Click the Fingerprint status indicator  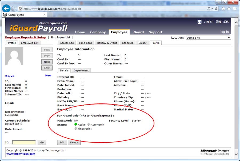pyautogui.click(x=76, y=128)
